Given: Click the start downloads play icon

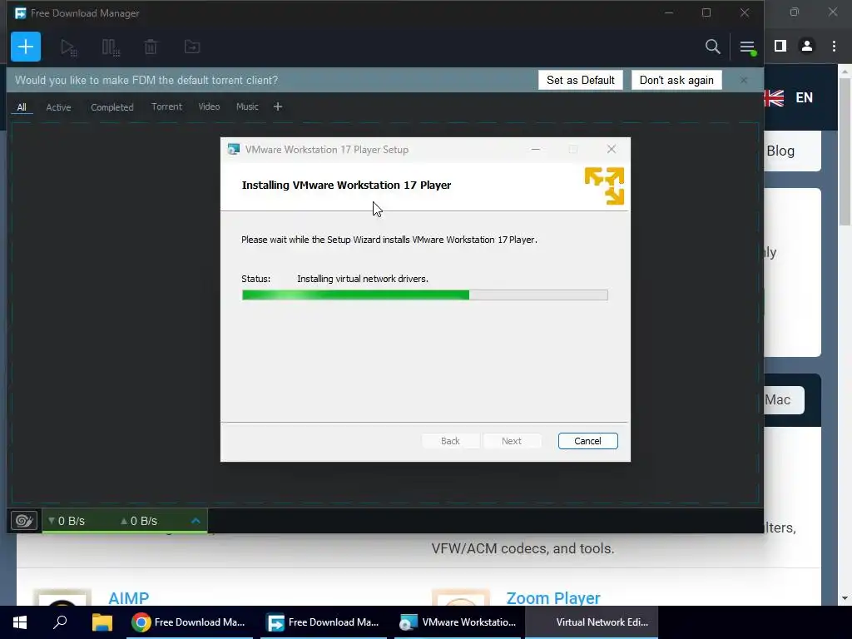Looking at the screenshot, I should pos(68,47).
